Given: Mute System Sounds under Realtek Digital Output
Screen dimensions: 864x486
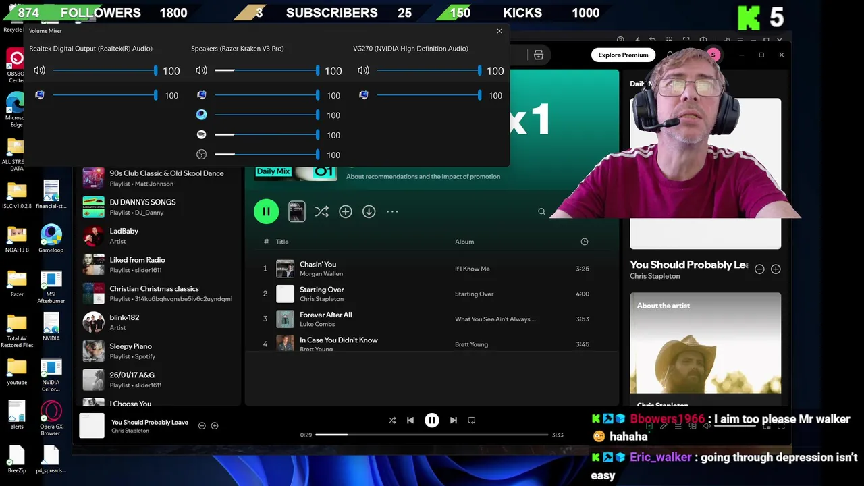Looking at the screenshot, I should pyautogui.click(x=39, y=95).
